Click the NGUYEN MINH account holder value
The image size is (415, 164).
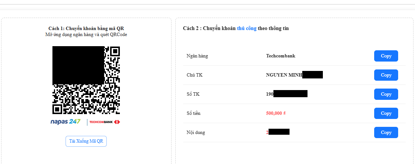pyautogui.click(x=284, y=75)
